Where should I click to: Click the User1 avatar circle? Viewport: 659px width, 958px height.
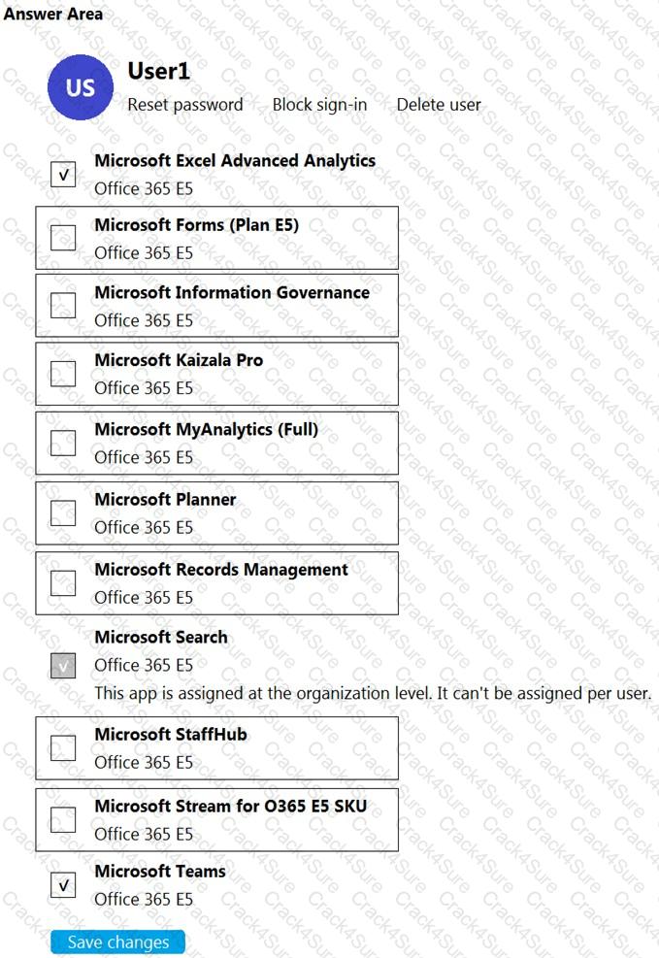pos(81,87)
